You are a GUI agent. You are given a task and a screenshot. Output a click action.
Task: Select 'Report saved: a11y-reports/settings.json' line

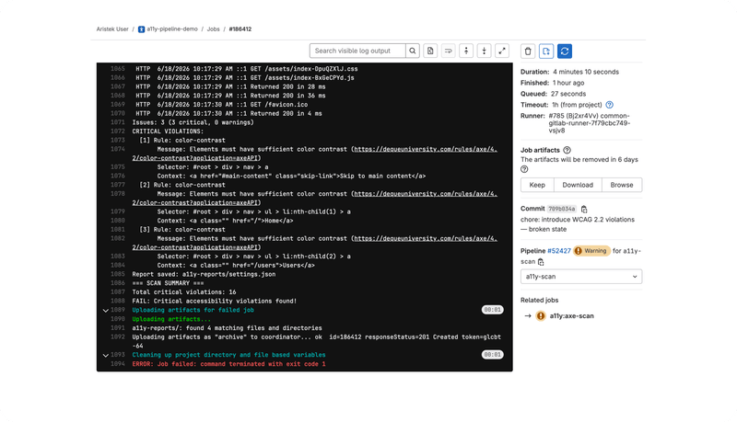[204, 274]
